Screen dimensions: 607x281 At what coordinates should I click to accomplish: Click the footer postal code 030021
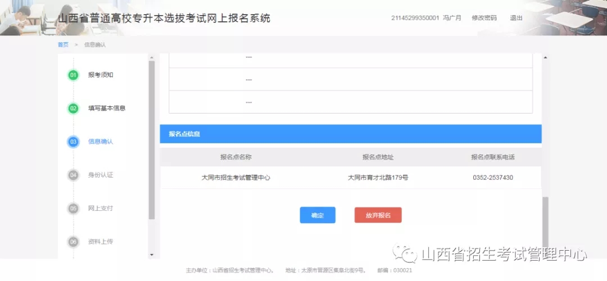tap(404, 270)
